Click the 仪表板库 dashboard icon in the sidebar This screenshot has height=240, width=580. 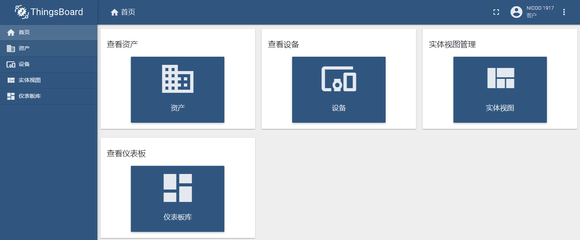click(11, 96)
